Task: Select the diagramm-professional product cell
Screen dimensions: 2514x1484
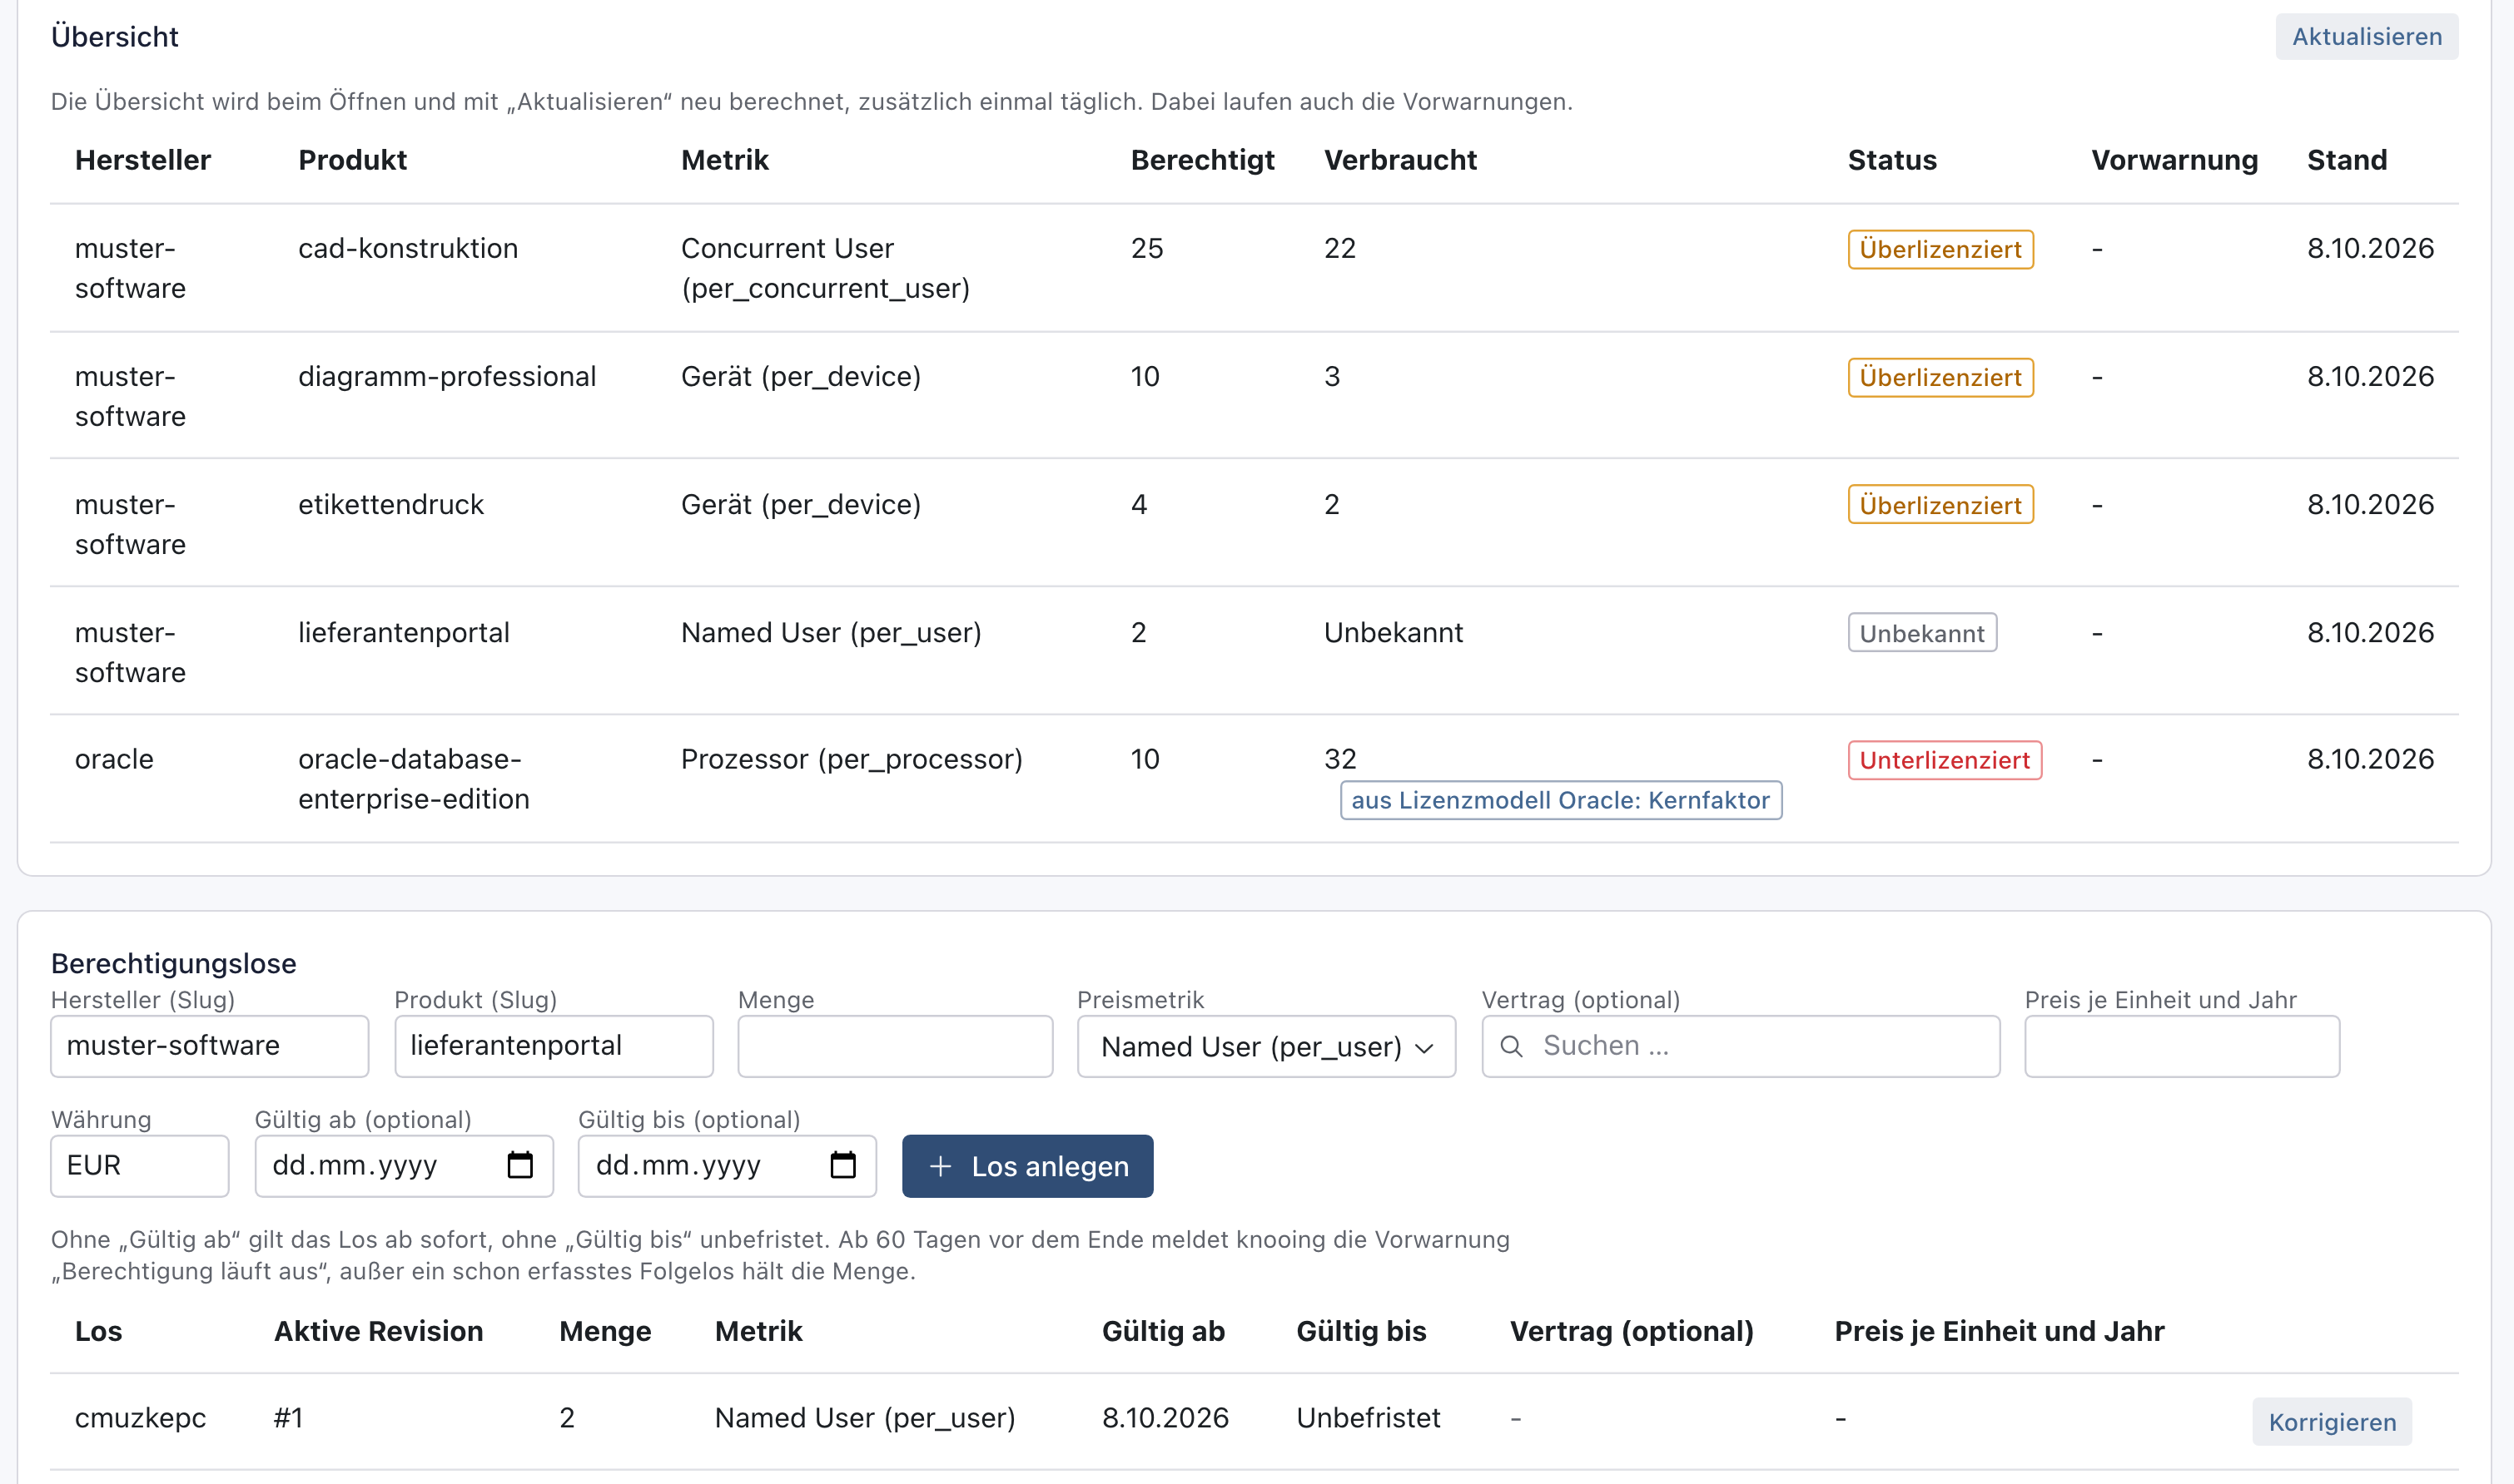Action: [446, 376]
